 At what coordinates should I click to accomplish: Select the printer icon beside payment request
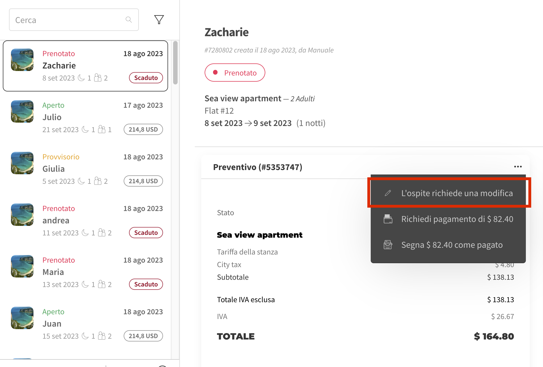[388, 219]
